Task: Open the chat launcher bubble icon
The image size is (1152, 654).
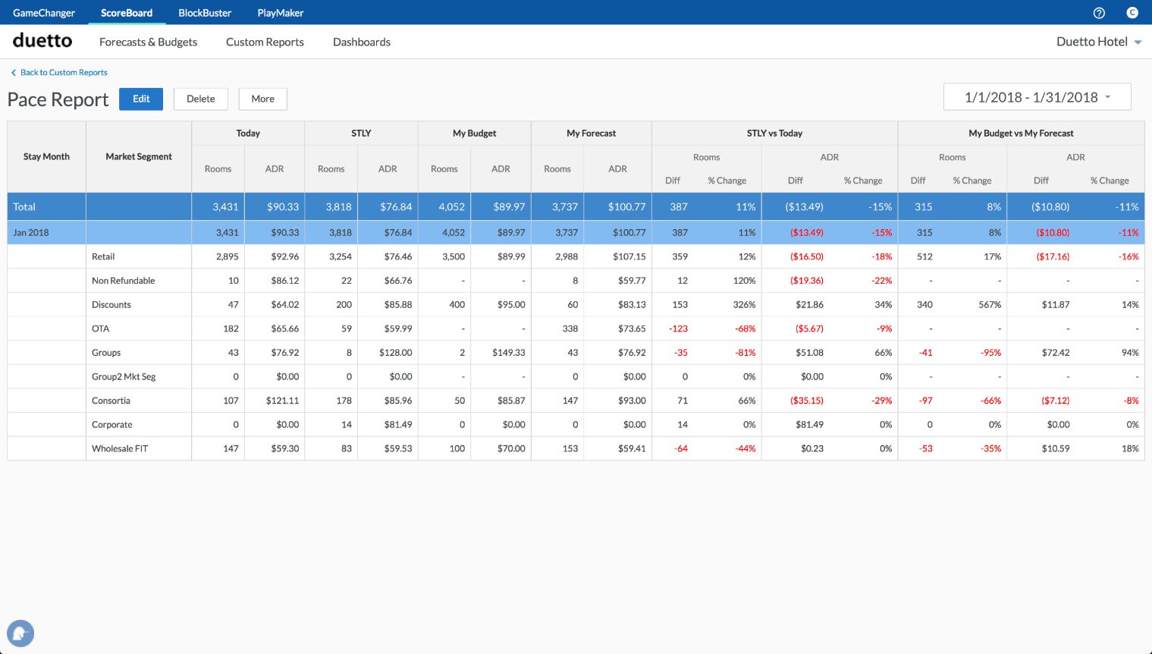Action: 20,633
